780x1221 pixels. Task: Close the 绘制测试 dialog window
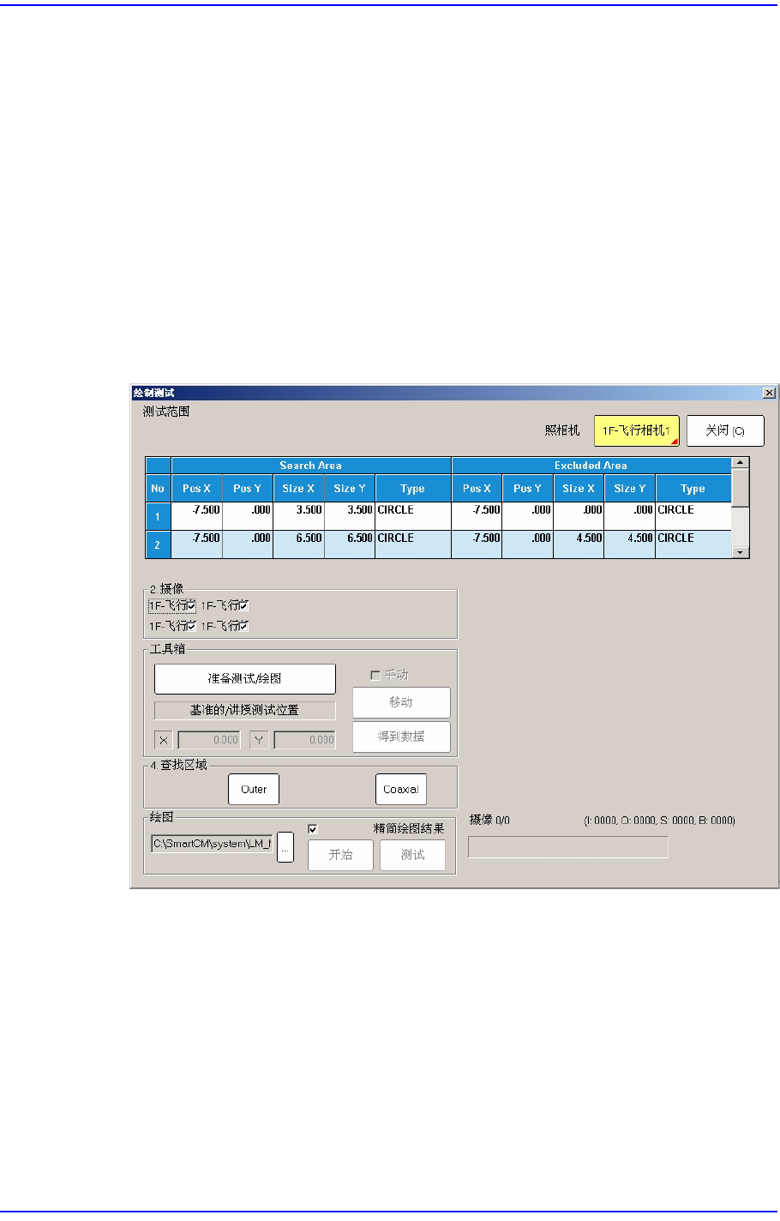(769, 393)
